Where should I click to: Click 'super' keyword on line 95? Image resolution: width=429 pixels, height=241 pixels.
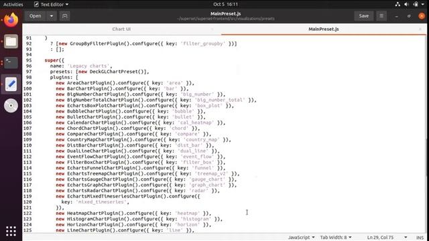coord(52,60)
